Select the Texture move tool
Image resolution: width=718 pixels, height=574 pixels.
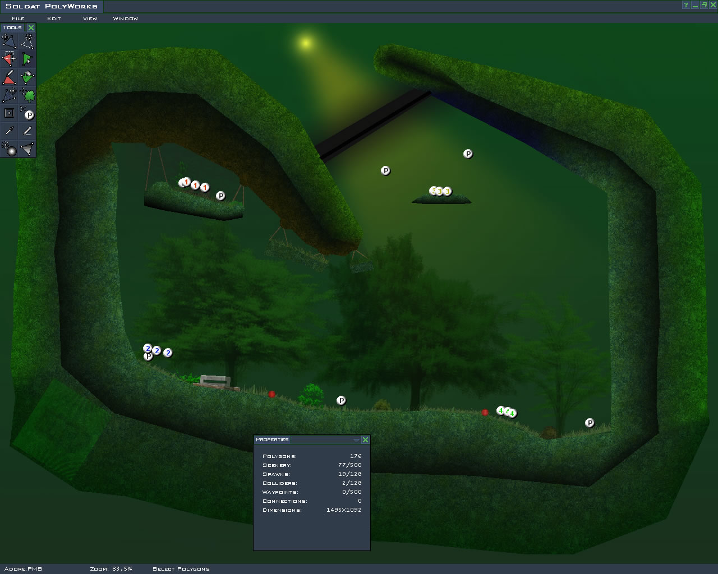(9, 95)
